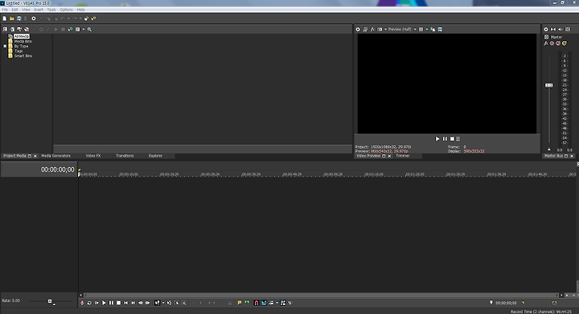The image size is (579, 314).
Task: Open Video Preview project properties gear icon
Action: click(x=358, y=29)
